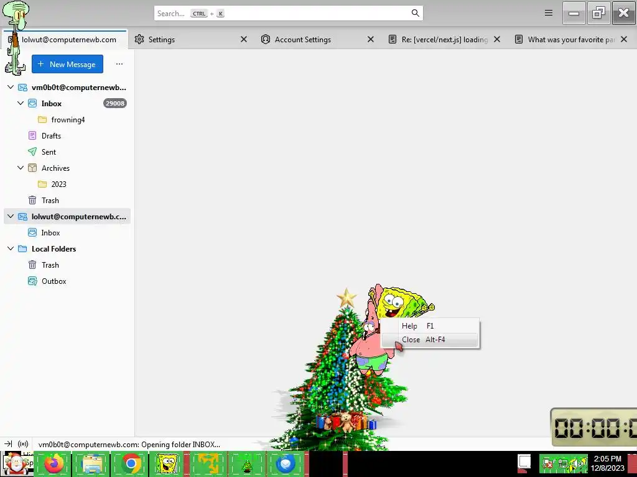Open the 2023 archive folder
Screen dimensions: 637x477
point(67,184)
